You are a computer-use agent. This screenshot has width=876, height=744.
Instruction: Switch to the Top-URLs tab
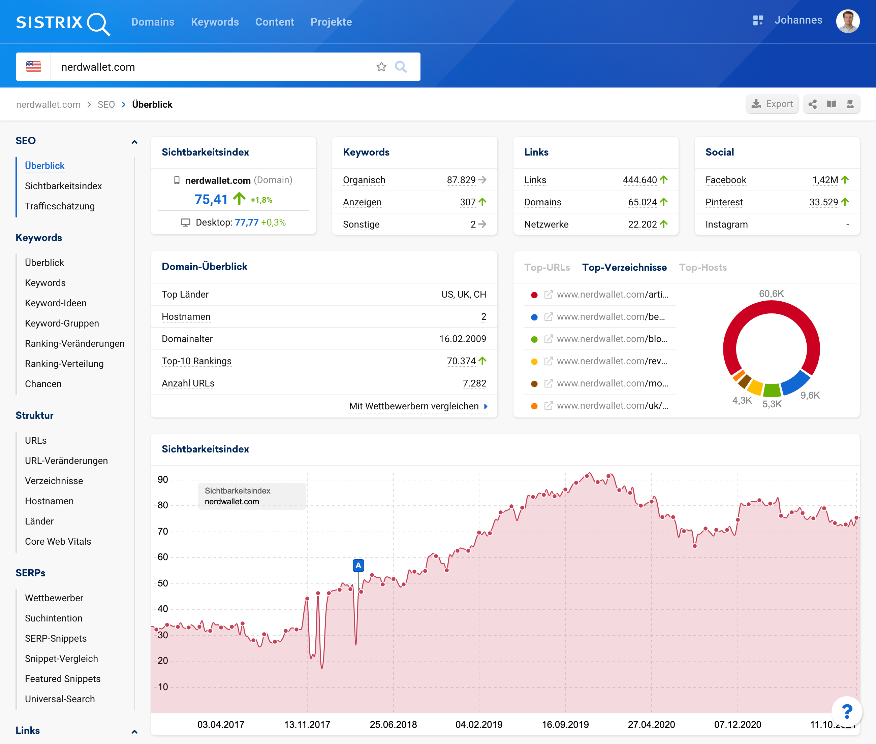pos(547,267)
